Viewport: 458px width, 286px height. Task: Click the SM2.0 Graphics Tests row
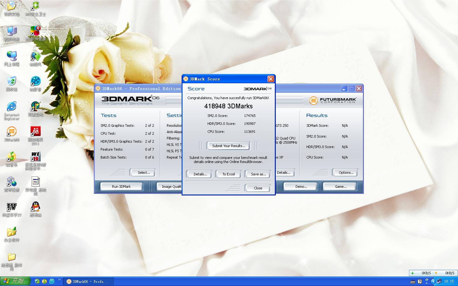coord(127,126)
